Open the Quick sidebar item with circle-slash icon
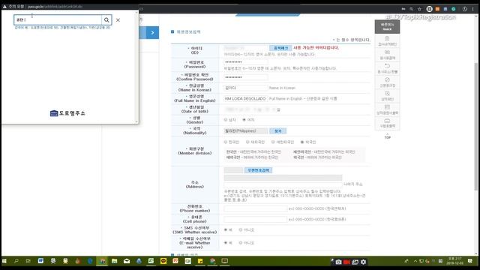 click(x=387, y=82)
